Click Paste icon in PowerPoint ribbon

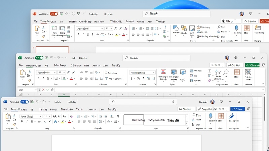(37, 29)
